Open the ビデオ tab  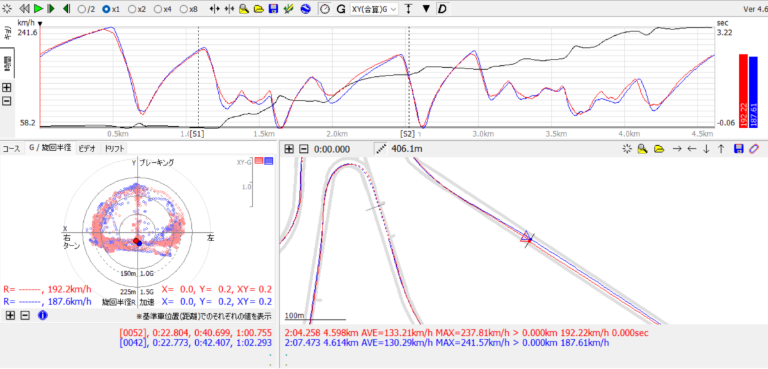86,148
